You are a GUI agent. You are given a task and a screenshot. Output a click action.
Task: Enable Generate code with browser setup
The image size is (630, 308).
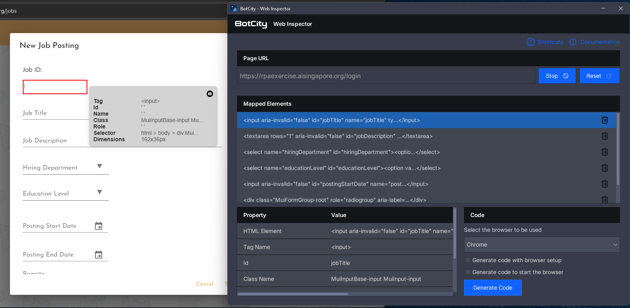pos(468,260)
